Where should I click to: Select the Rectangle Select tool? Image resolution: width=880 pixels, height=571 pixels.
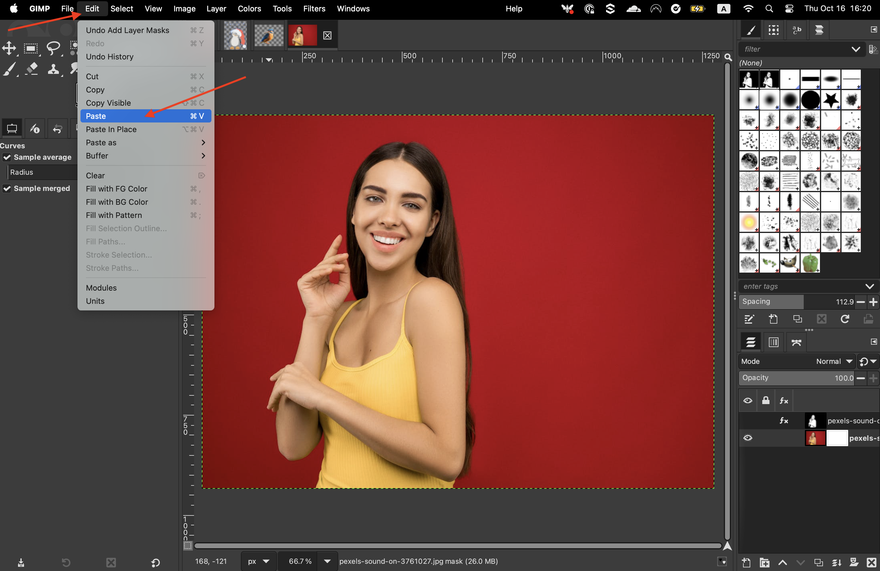coord(31,48)
